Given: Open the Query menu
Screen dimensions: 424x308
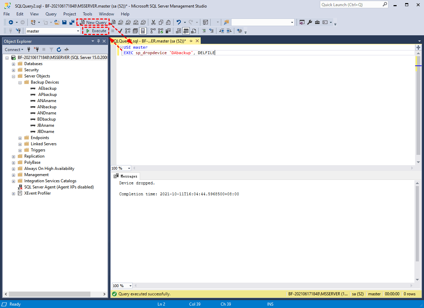Looking at the screenshot, I should tap(51, 14).
